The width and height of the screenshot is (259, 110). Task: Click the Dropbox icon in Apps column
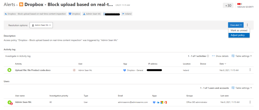pyautogui.click(x=154, y=102)
